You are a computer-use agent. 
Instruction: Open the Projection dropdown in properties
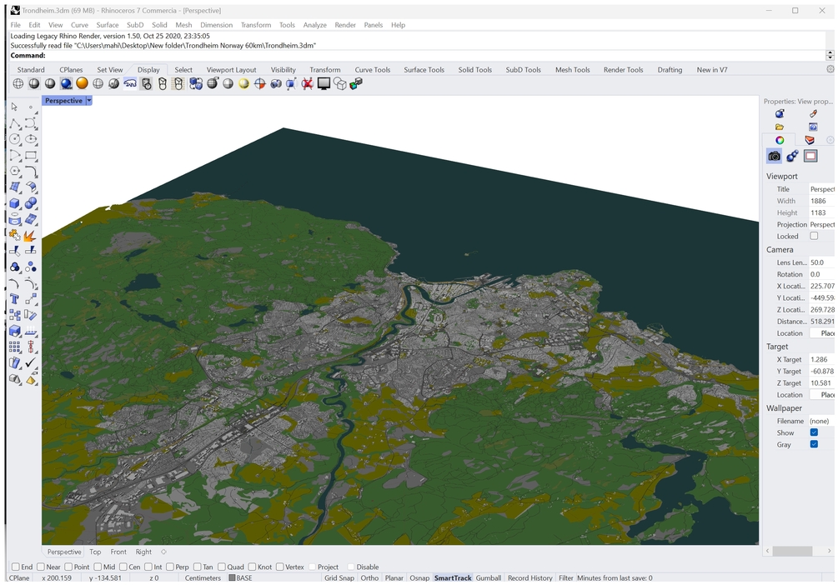coord(821,224)
